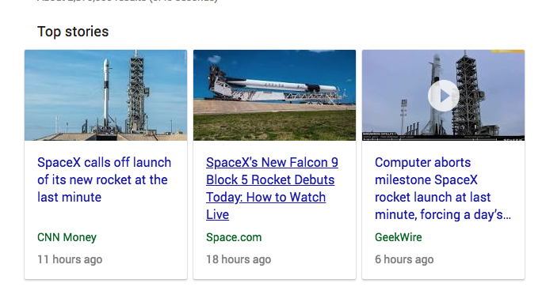Click the '18 hours ago' timestamp
The height and width of the screenshot is (287, 546).
tap(239, 259)
